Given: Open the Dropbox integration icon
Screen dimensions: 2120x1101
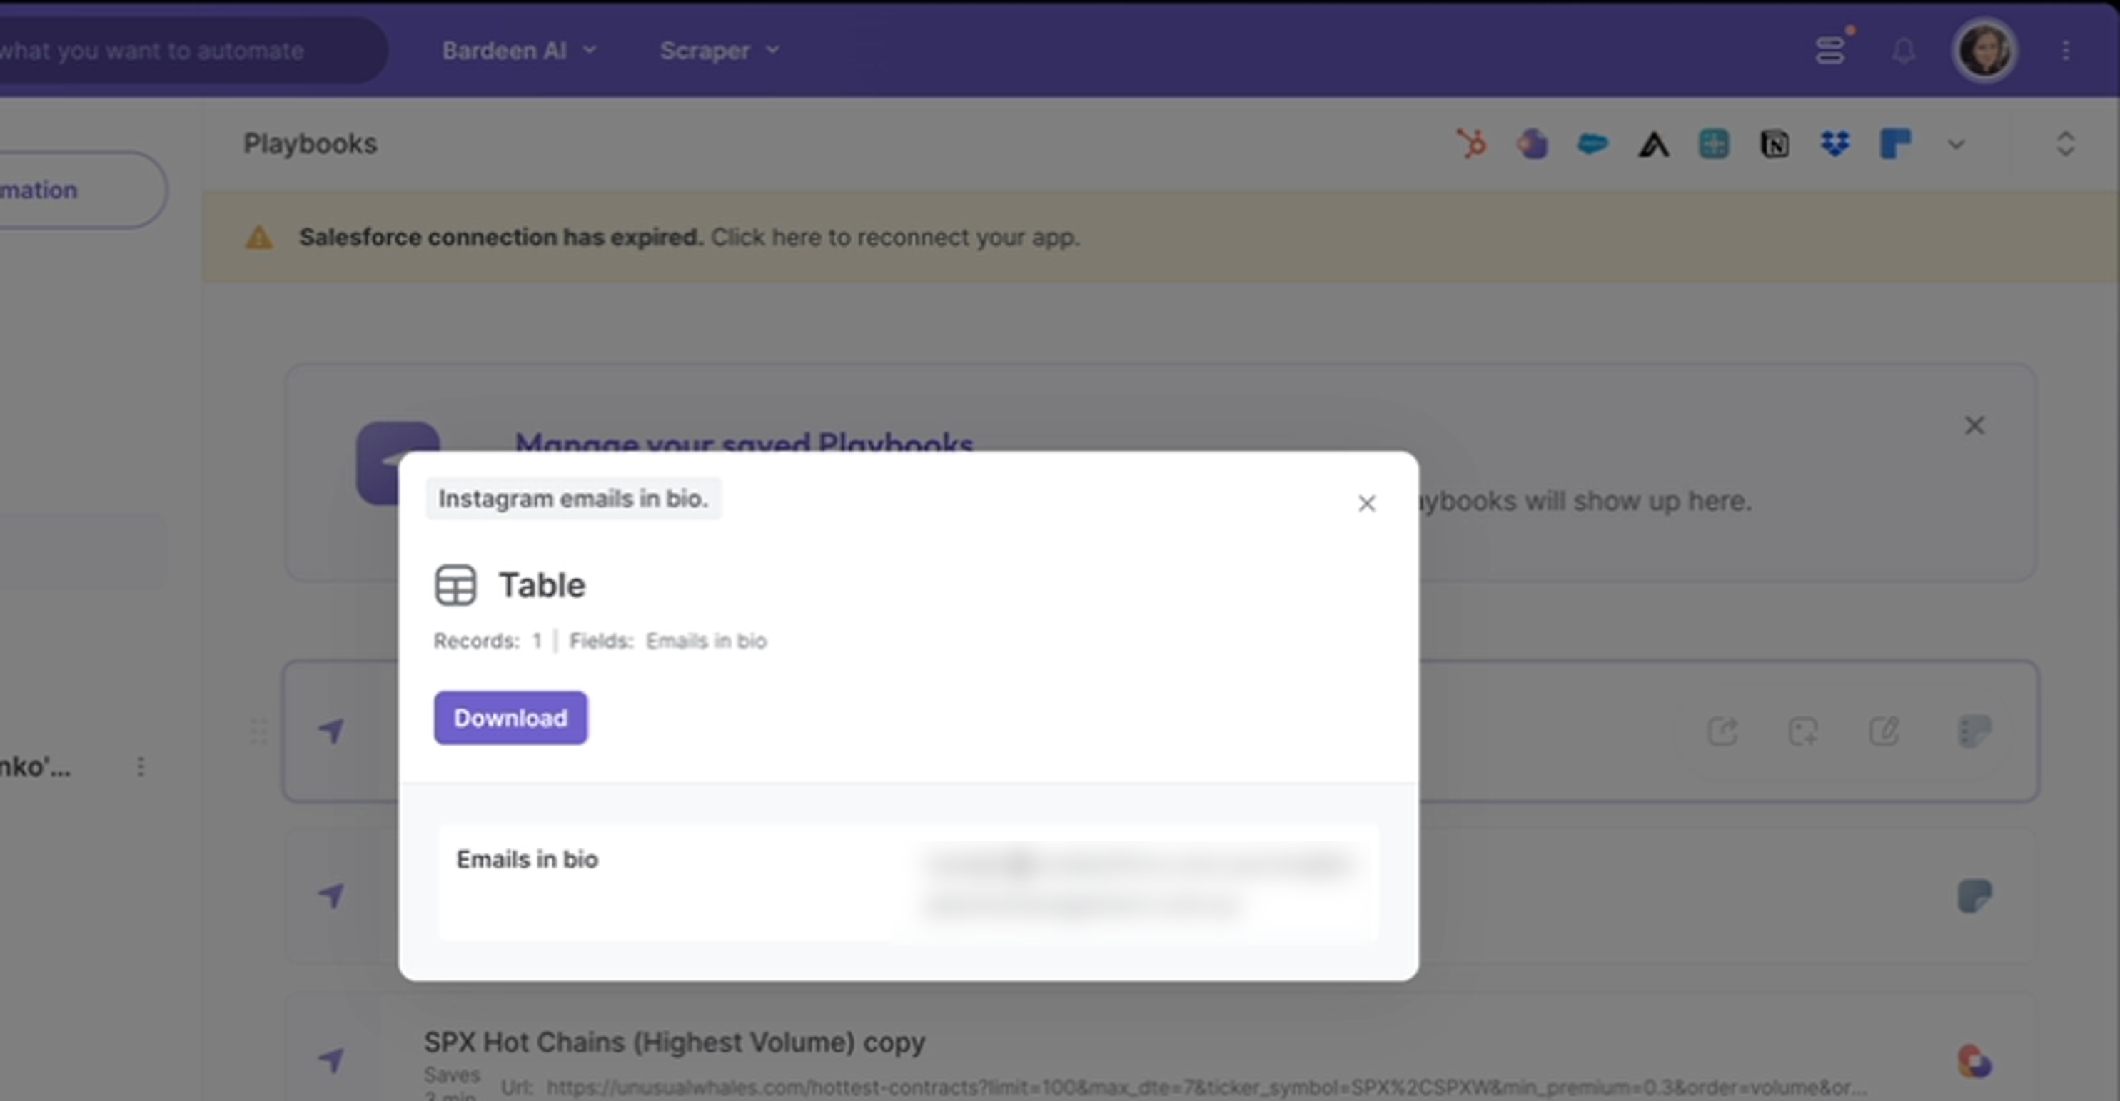Looking at the screenshot, I should pos(1834,144).
